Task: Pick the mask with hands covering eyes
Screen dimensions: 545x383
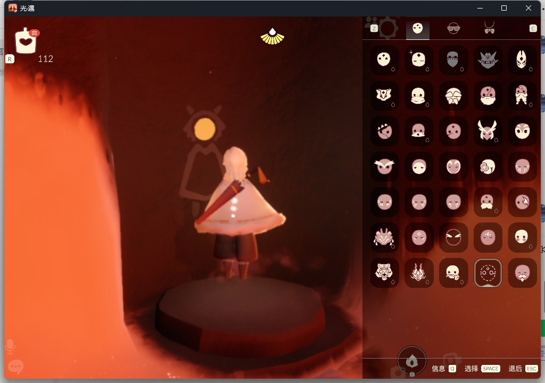Action: tap(453, 95)
